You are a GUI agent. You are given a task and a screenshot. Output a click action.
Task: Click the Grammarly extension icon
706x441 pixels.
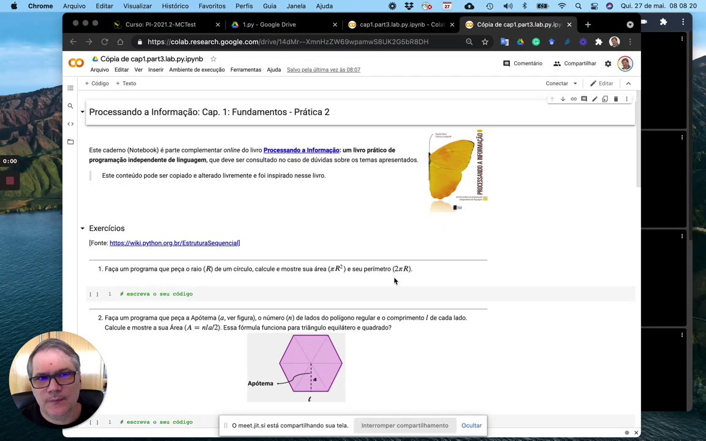click(x=536, y=42)
